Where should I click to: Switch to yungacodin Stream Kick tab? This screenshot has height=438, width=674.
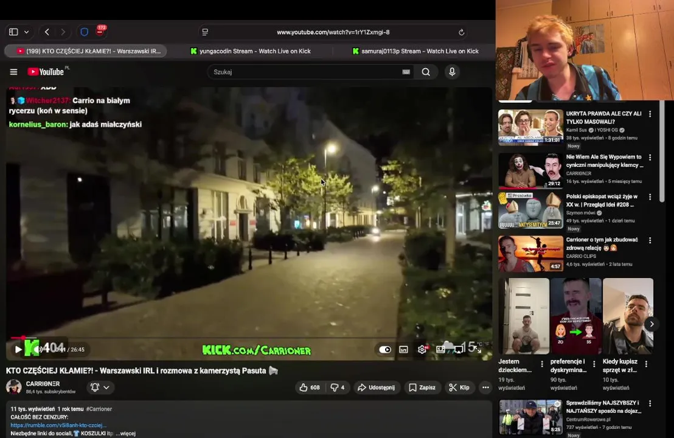coord(250,50)
